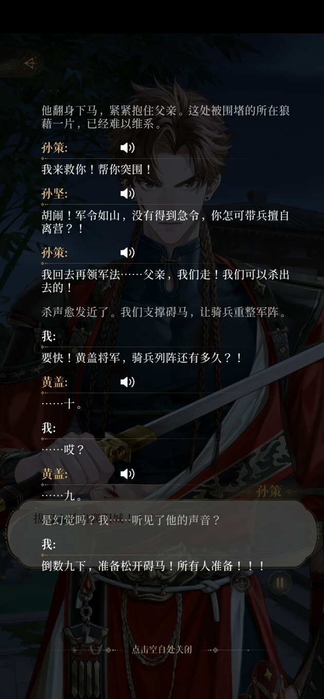Tap the narration "杀声愈发近了"
The width and height of the screenshot is (324, 699).
pos(164,311)
